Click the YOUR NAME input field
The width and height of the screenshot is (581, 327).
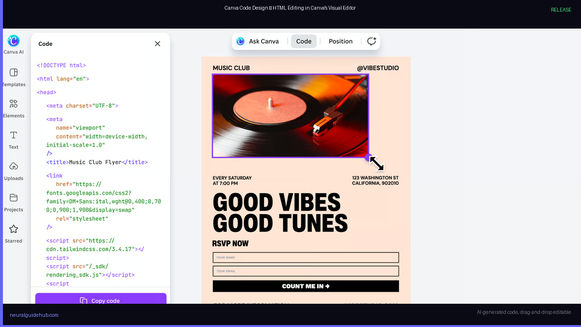(x=306, y=258)
